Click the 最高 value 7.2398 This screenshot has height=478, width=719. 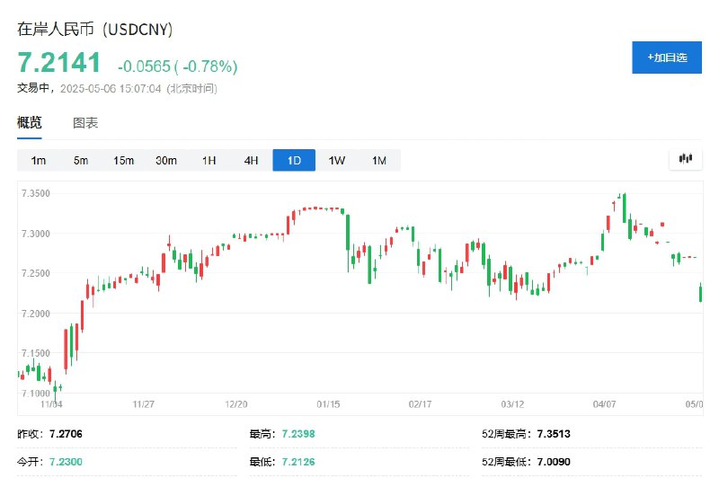(x=298, y=434)
